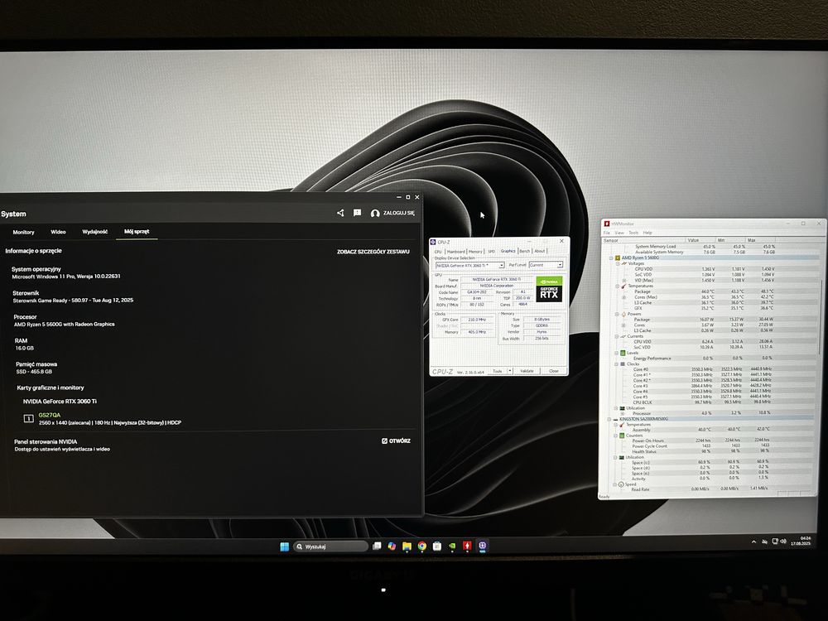Open the Tools dropdown arrow in CPU-Z
The width and height of the screenshot is (828, 621).
[510, 371]
